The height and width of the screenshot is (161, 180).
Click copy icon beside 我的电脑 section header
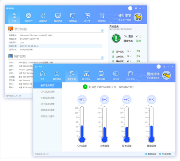click(102, 30)
